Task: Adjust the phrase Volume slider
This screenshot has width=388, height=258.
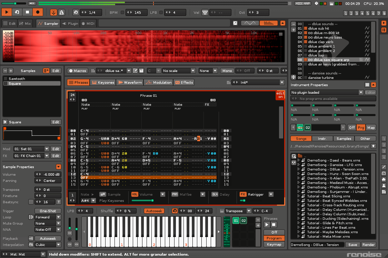Action: pos(143,200)
